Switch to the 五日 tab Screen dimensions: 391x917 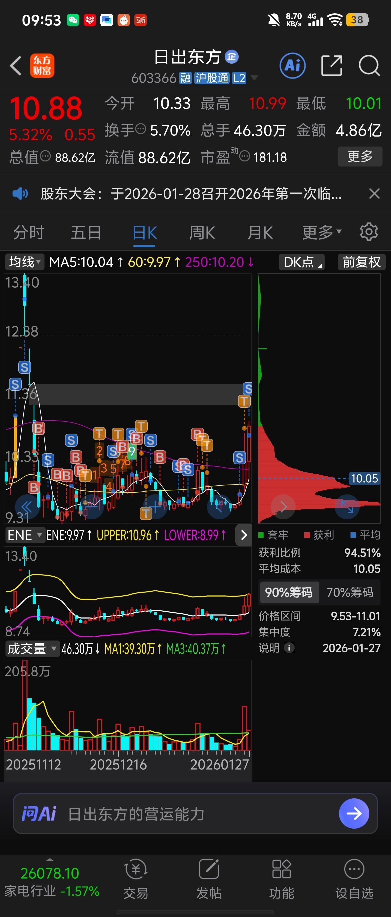[86, 233]
